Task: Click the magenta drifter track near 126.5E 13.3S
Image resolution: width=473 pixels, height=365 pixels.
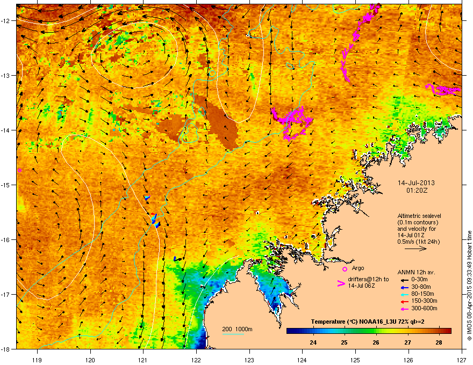Action: click(443, 90)
